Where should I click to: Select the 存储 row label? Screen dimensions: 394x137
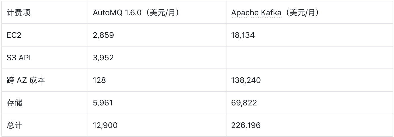tap(14, 103)
